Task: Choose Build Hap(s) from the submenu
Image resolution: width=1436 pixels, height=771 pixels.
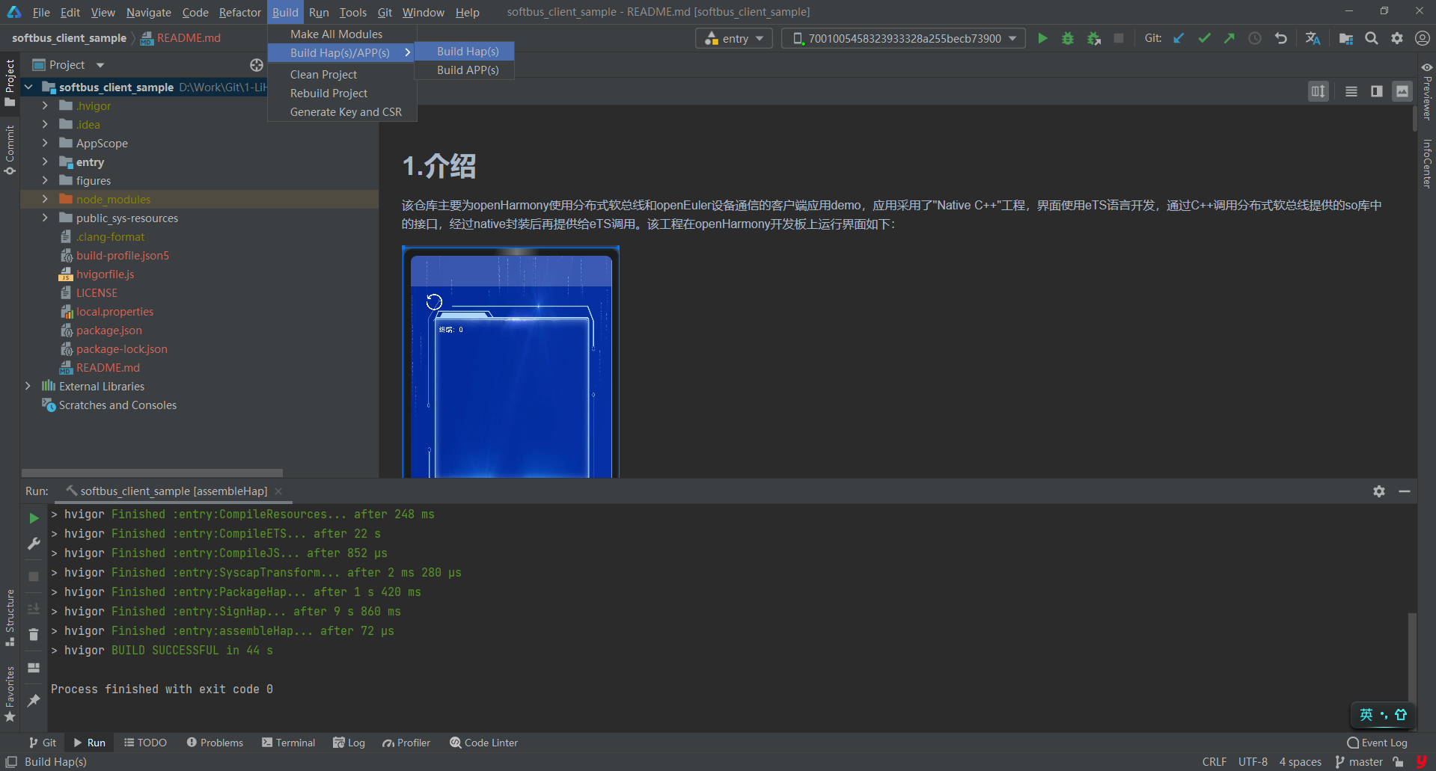Action: click(467, 51)
